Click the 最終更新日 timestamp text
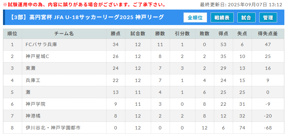The width and height of the screenshot is (288, 136). (241, 5)
